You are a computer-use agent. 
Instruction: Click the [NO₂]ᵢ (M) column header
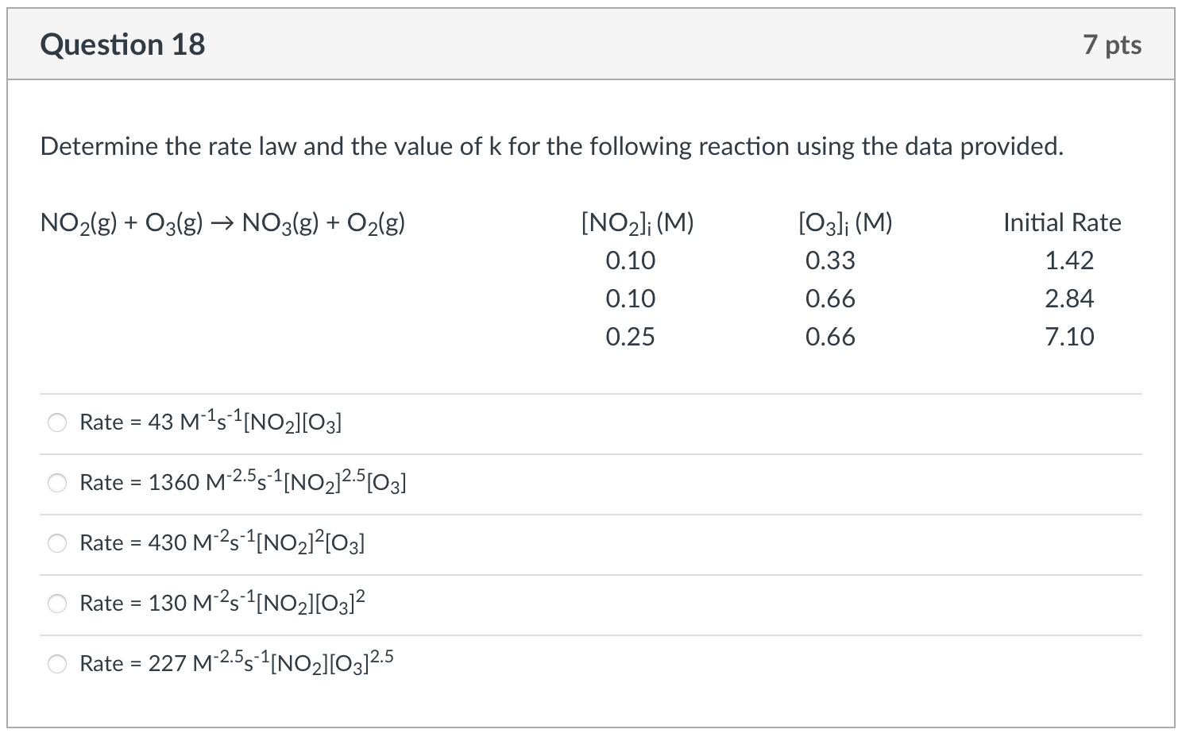coord(637,222)
